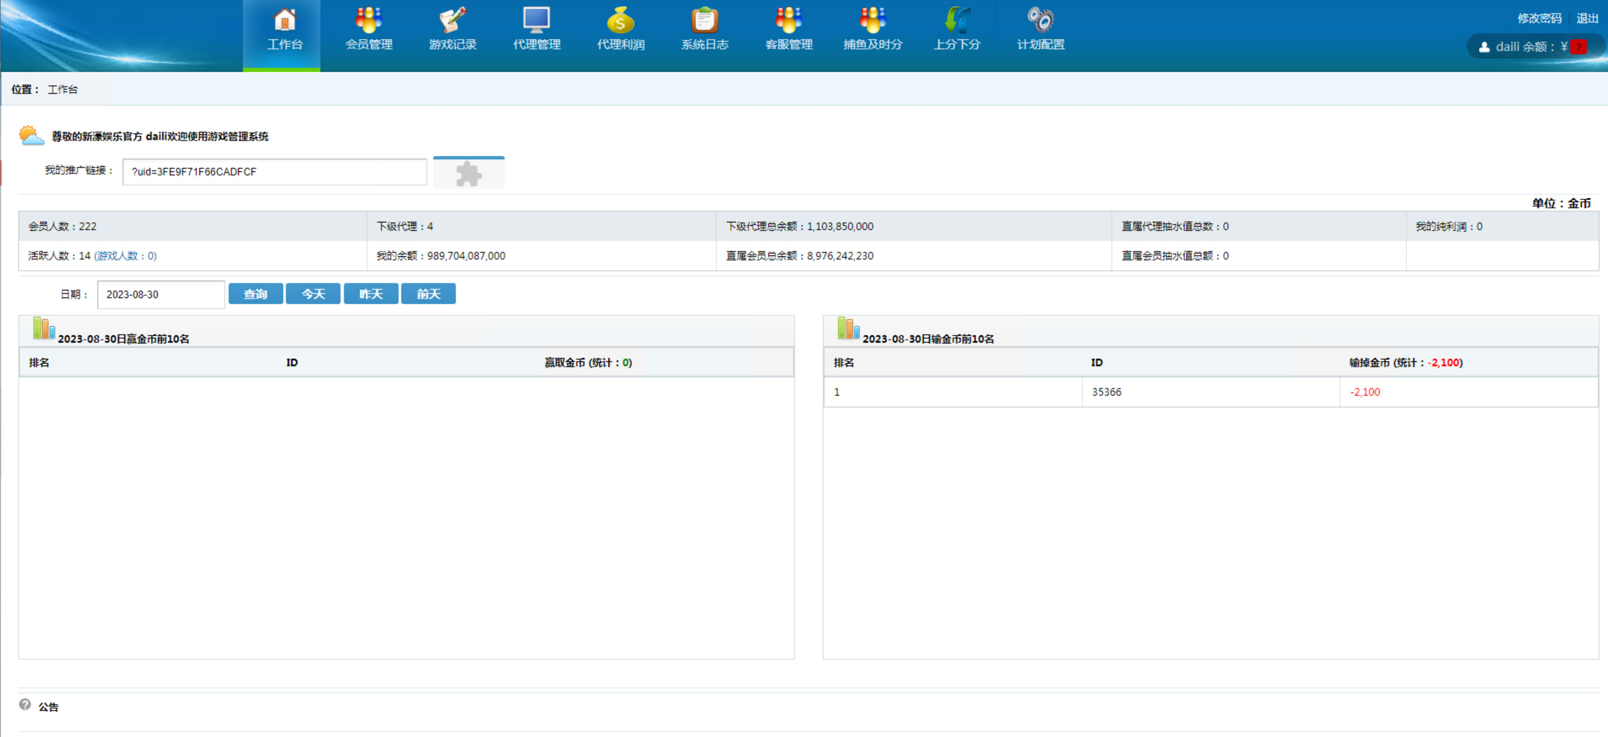Open the 工作台 home icon

284,21
